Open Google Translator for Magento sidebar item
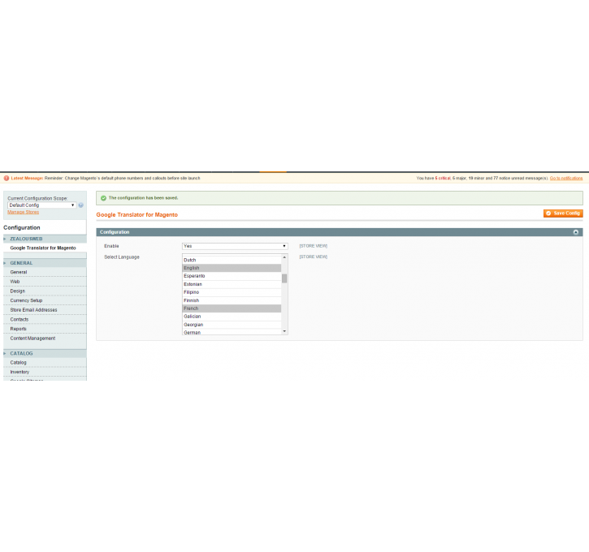The width and height of the screenshot is (589, 552). [43, 248]
